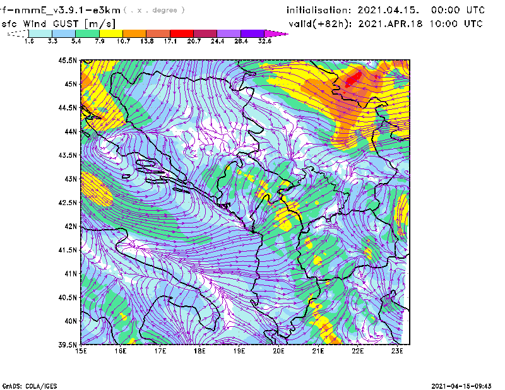Click the salmon legend swatch after 13.8
The image size is (505, 390).
point(158,33)
